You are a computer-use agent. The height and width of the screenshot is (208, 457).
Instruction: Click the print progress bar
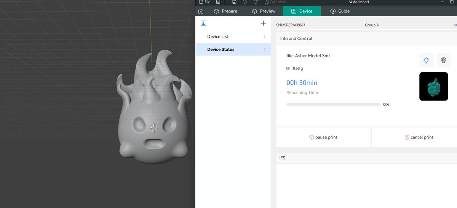point(333,104)
